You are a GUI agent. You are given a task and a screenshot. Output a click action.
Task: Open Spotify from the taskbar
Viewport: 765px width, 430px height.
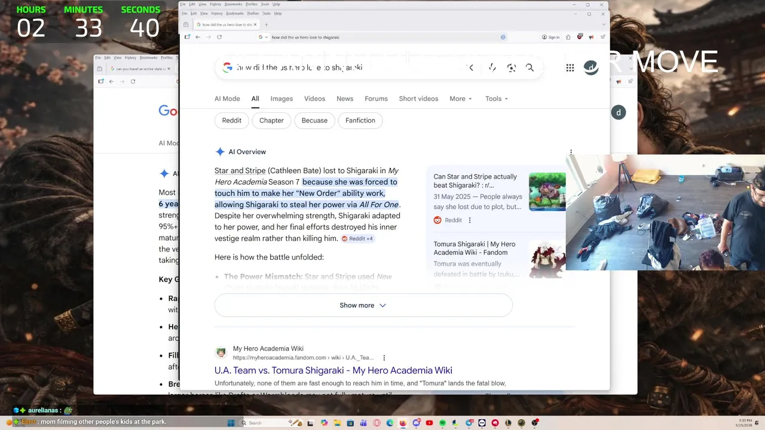click(x=442, y=423)
